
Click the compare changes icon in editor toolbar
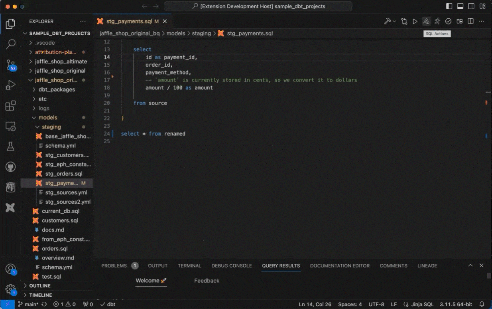tap(404, 21)
